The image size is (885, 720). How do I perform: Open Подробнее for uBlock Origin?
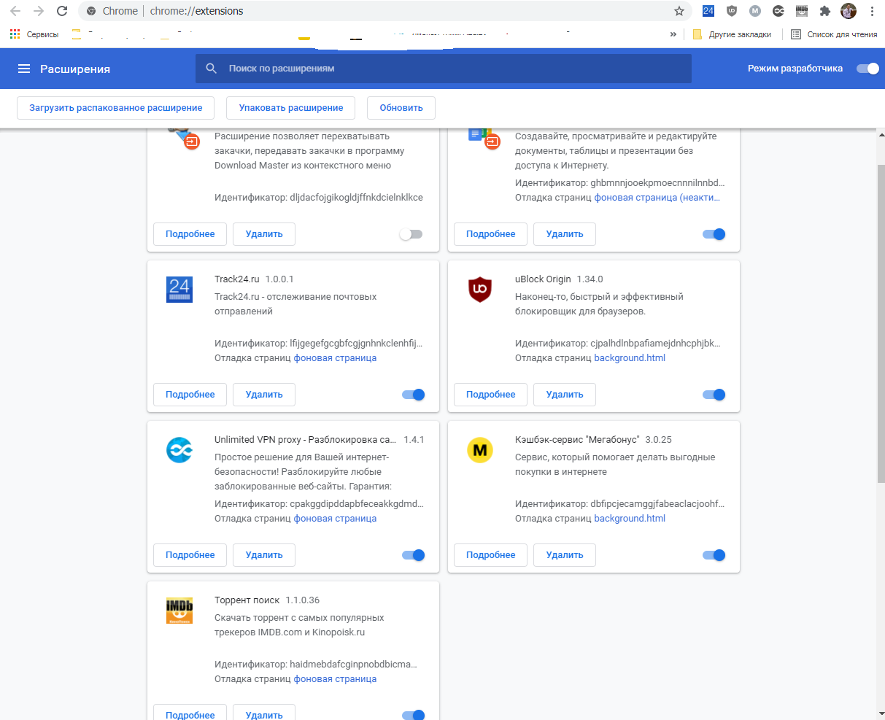[490, 395]
